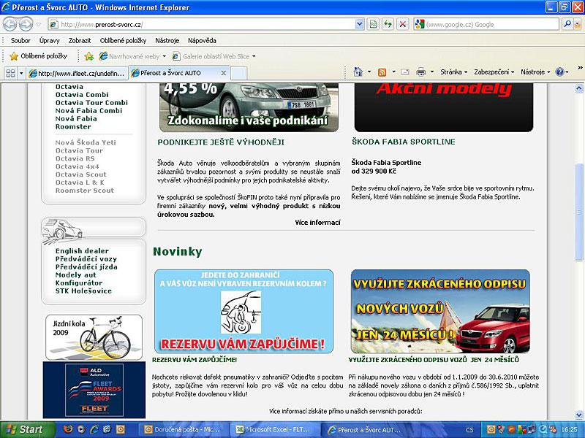Open the Octavia Scout link
The image size is (585, 438).
click(81, 174)
